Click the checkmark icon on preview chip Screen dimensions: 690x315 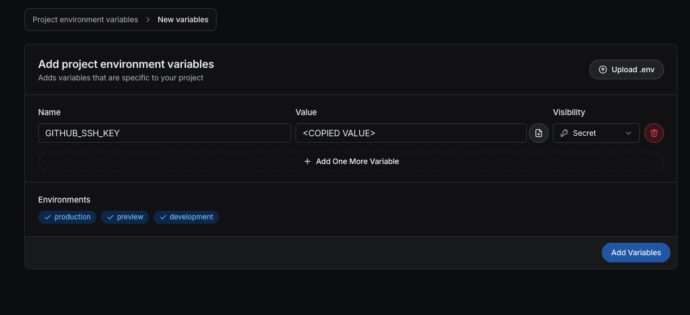click(110, 217)
